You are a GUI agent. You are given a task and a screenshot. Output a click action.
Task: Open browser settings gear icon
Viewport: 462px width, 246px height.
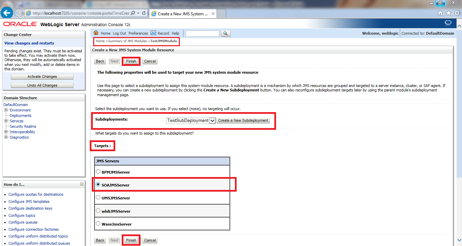coord(457,13)
